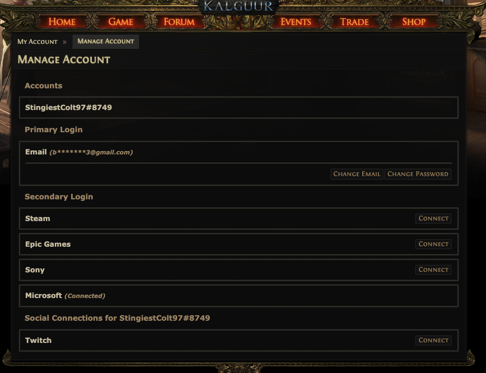The image size is (486, 373).
Task: Select the StingiestColt97#8749 account row
Action: tap(239, 108)
